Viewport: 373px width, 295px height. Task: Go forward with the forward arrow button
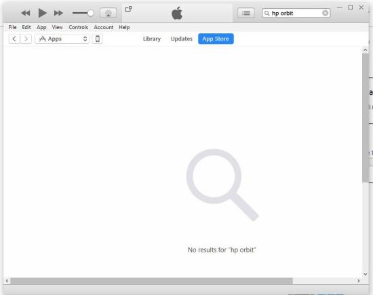pos(26,39)
